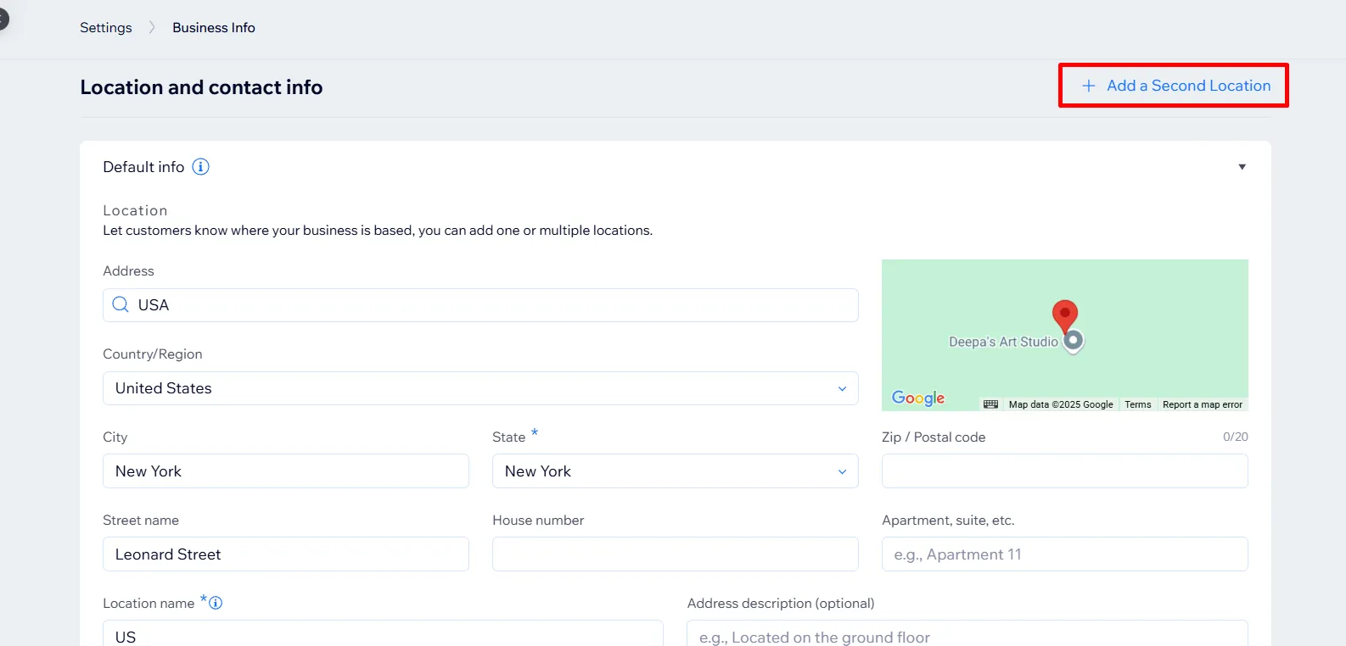Screen dimensions: 1346x646
Task: Open map keyboard shortcuts icon
Action: click(x=990, y=404)
